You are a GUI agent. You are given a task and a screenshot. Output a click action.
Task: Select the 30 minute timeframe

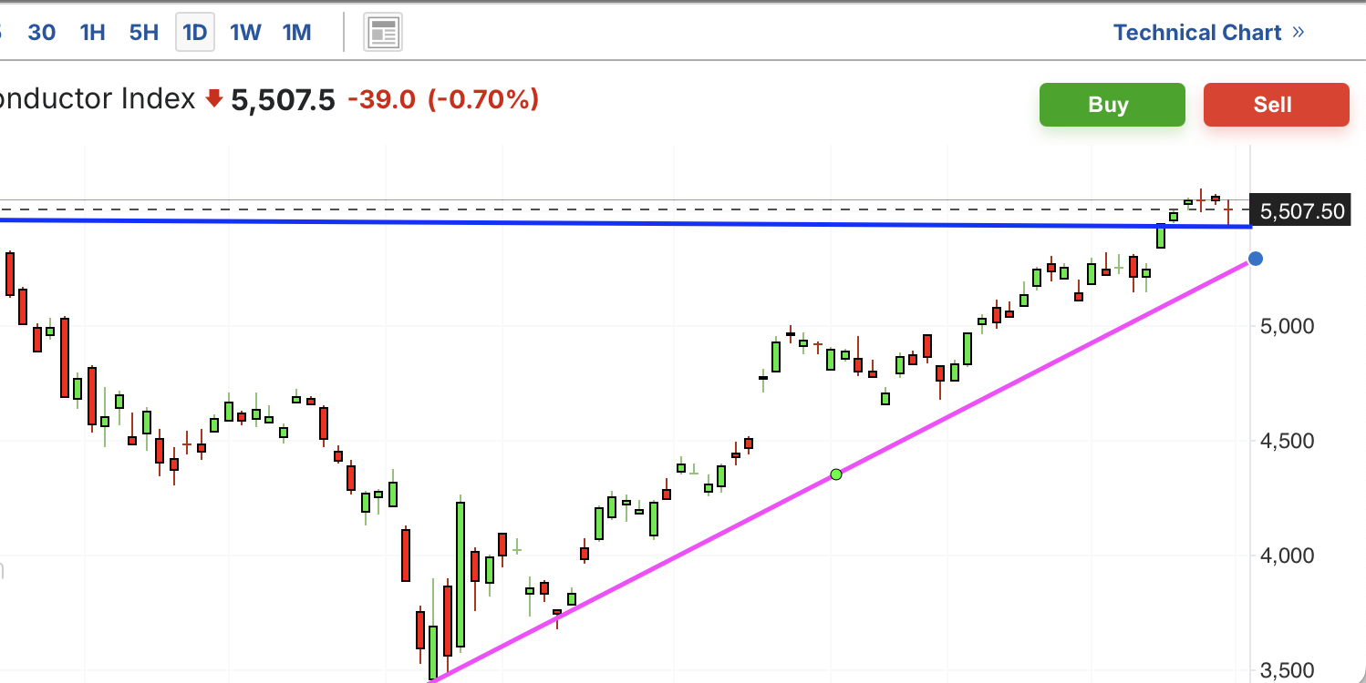42,34
